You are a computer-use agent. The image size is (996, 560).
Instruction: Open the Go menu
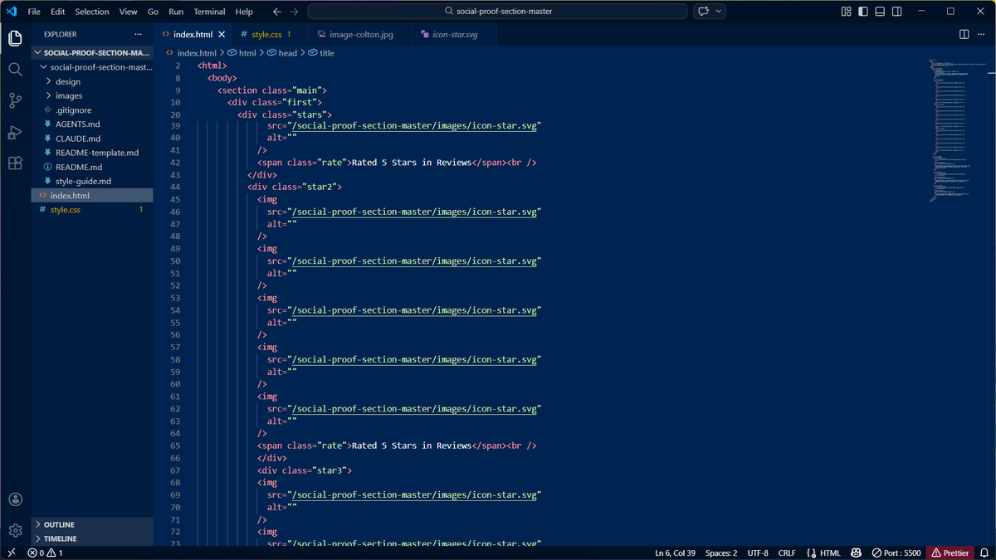coord(153,12)
